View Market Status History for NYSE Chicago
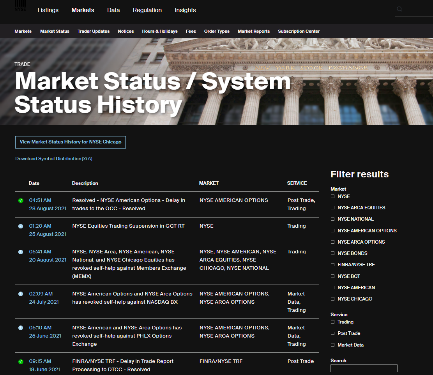This screenshot has height=375, width=433. pos(71,142)
